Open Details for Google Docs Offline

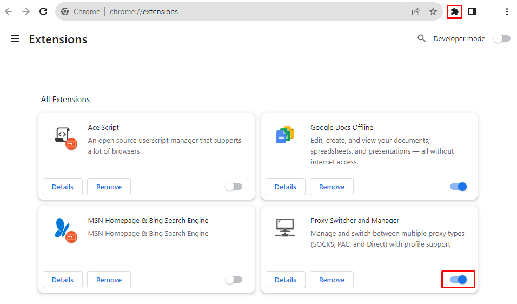(x=286, y=187)
